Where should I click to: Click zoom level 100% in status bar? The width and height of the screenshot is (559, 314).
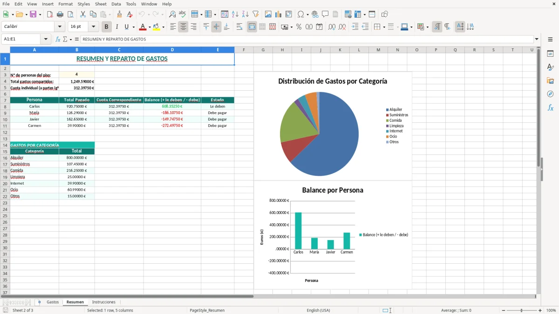pos(551,310)
